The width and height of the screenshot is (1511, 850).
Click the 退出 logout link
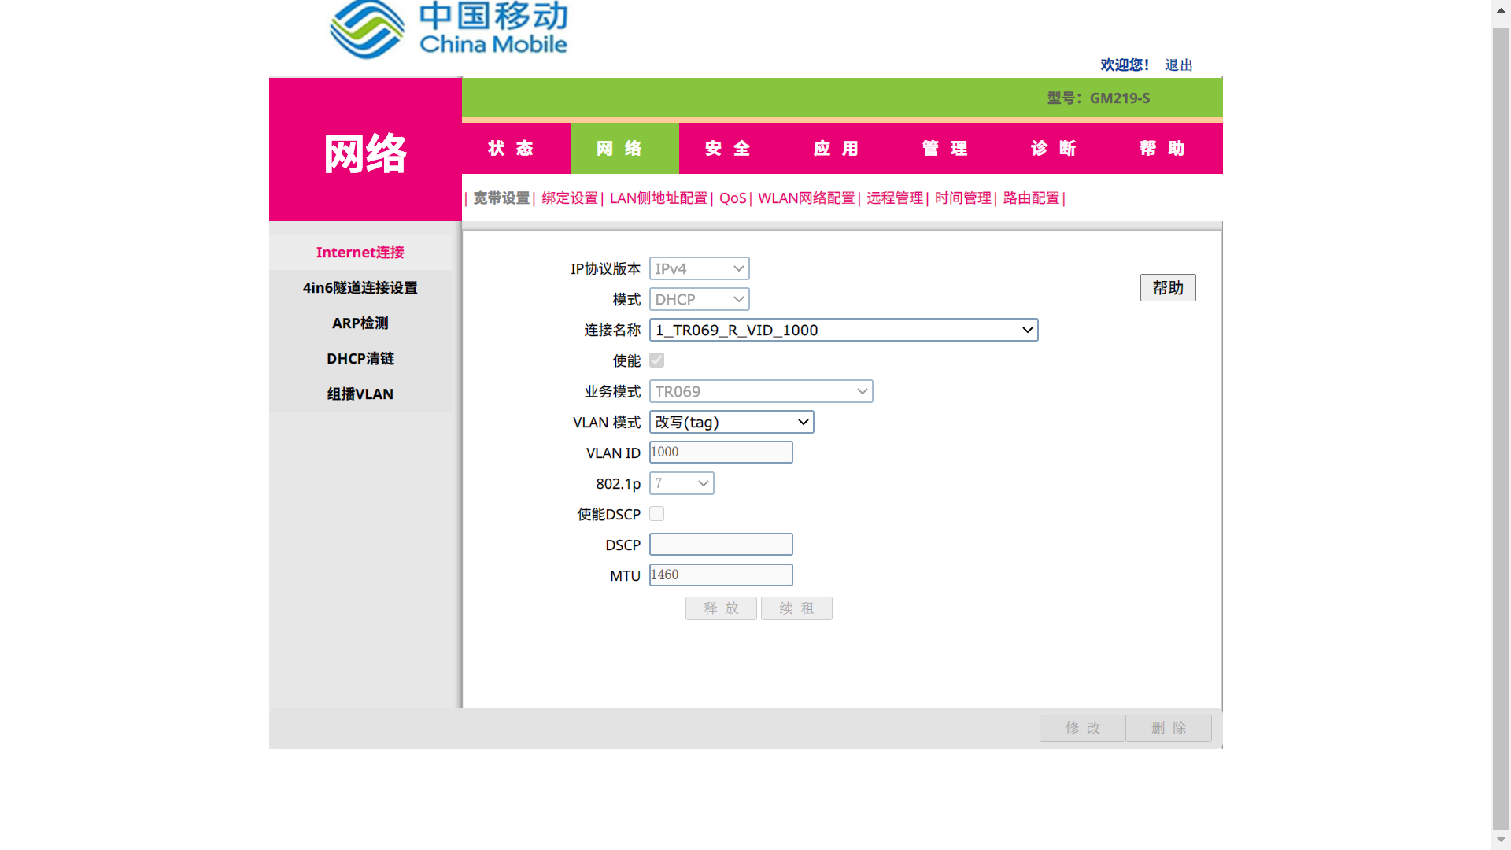pos(1178,65)
